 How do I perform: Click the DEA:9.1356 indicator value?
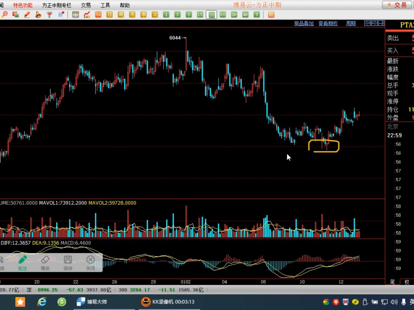click(46, 243)
